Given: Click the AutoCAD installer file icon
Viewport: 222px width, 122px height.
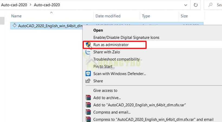Looking at the screenshot, I should 14,25.
